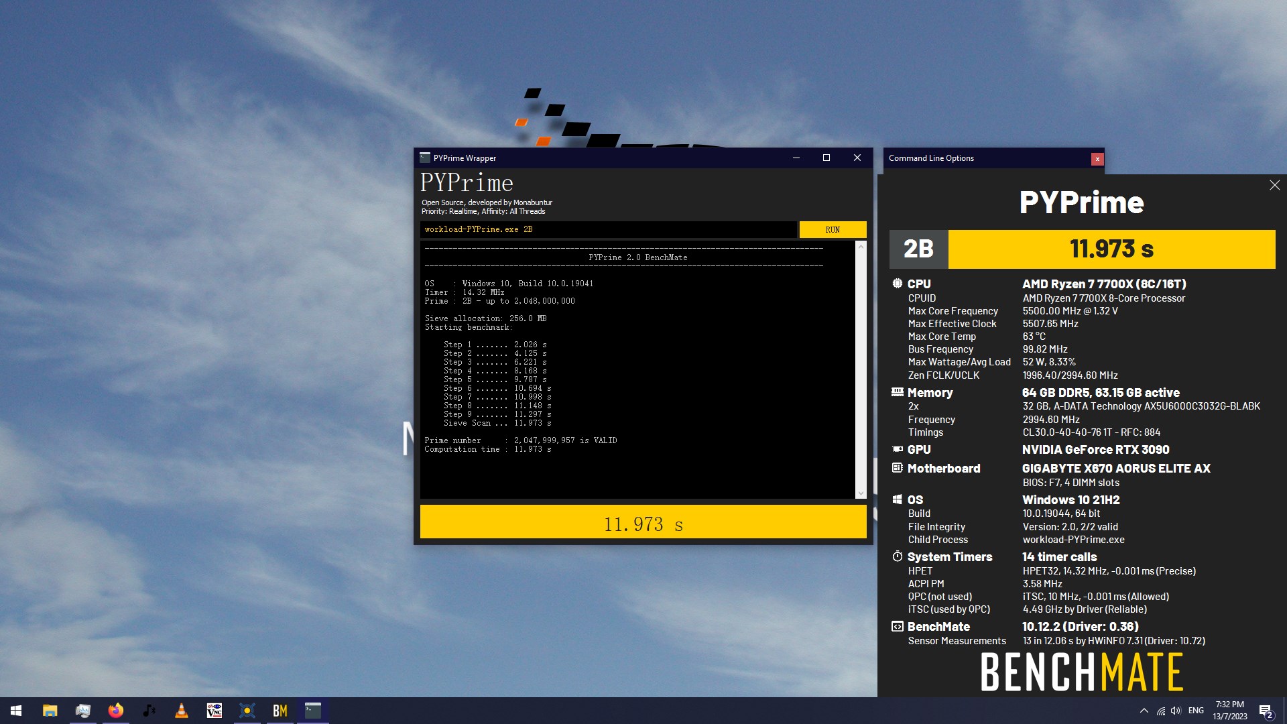Click the workload-PYPrime.exe 2B command field

point(609,229)
